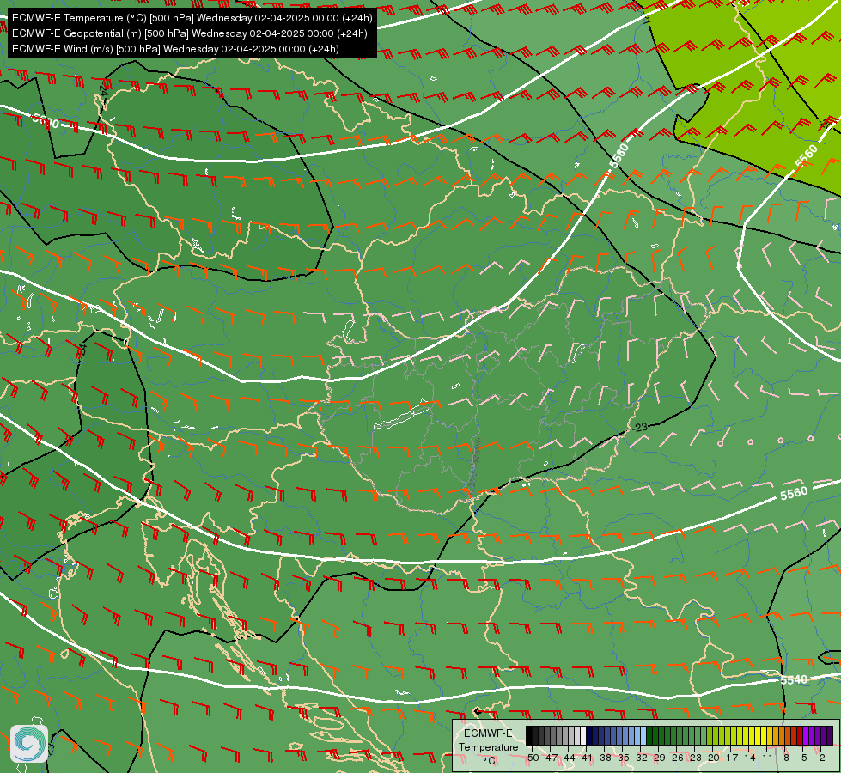Click the darkest green legend swatch
The height and width of the screenshot is (773, 841).
point(649,735)
